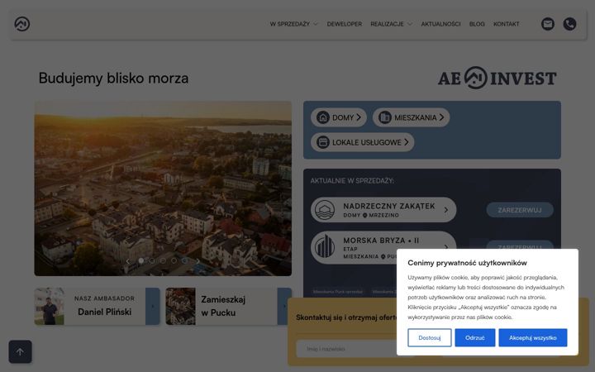595x372 pixels.
Task: Click Zarezerwuj for Nadrzeczny Zakątek
Action: coord(520,210)
